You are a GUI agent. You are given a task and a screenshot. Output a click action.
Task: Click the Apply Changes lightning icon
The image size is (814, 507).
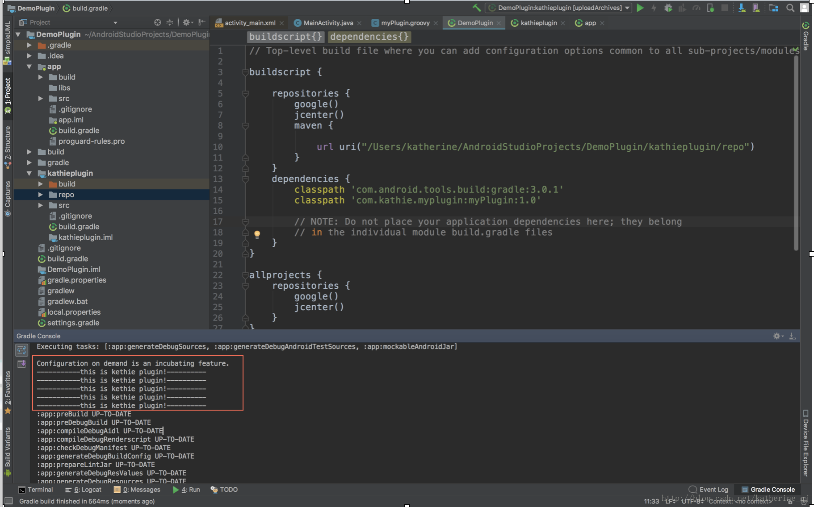pos(654,8)
